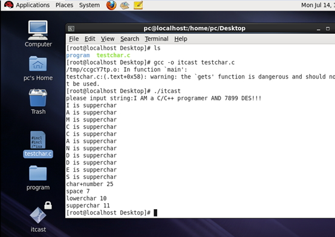Open the terminal Search menu
Viewport: 335px width, 237px height.
pyautogui.click(x=129, y=39)
